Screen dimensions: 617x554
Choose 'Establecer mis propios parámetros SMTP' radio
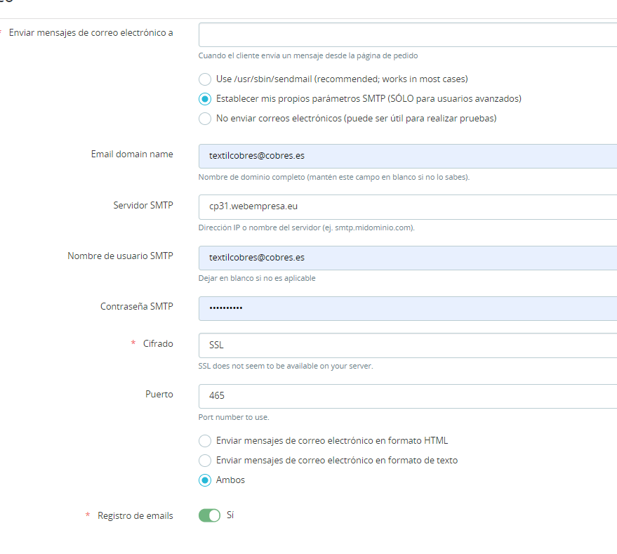[x=205, y=99]
